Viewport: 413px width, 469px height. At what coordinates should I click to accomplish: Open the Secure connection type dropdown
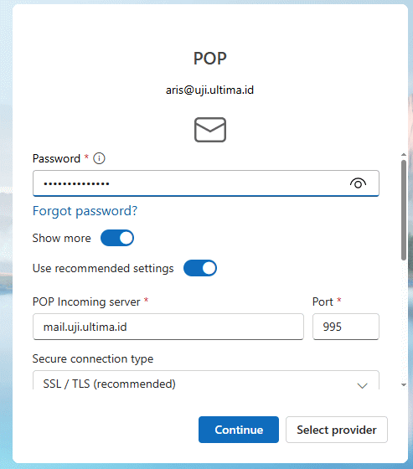tap(206, 380)
